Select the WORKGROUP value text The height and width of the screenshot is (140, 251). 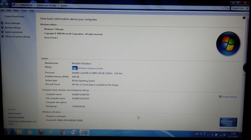click(x=79, y=106)
